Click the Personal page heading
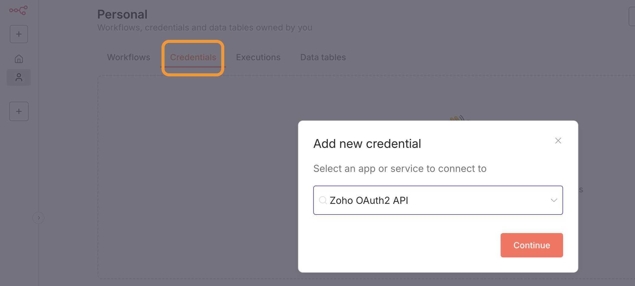 (122, 14)
